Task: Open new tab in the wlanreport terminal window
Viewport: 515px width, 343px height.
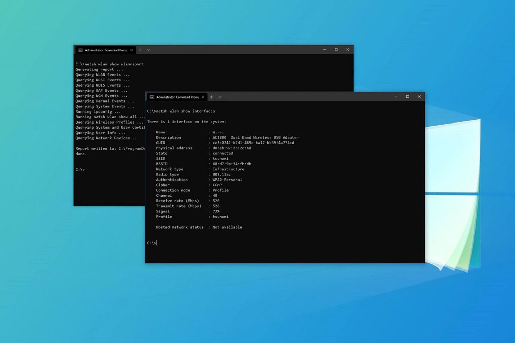Action: (140, 50)
